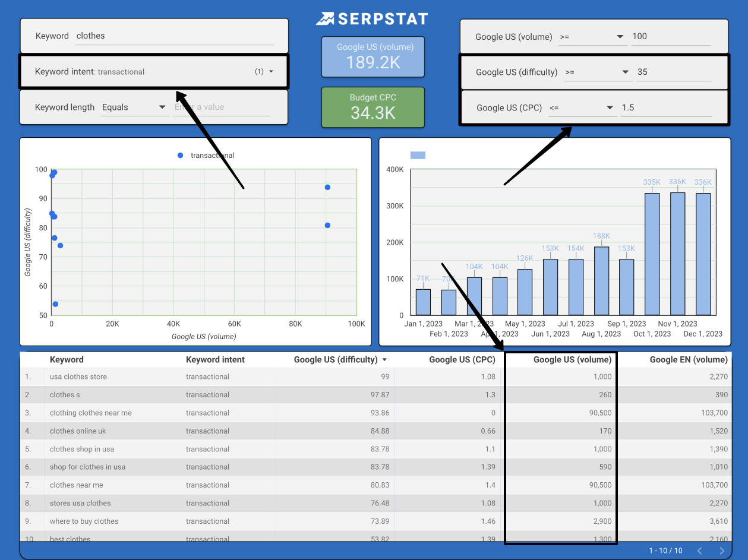Click the blue legend swatch in bar chart

click(418, 156)
